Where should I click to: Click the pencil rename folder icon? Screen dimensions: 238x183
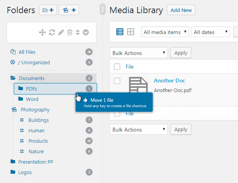[x=61, y=32]
